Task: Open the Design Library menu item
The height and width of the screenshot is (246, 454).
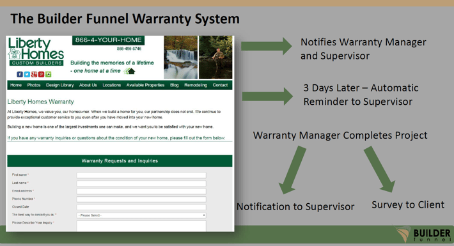Action: (x=60, y=85)
